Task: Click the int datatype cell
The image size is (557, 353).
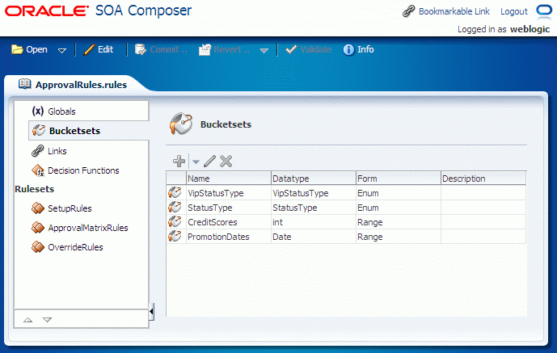Action: [x=314, y=222]
